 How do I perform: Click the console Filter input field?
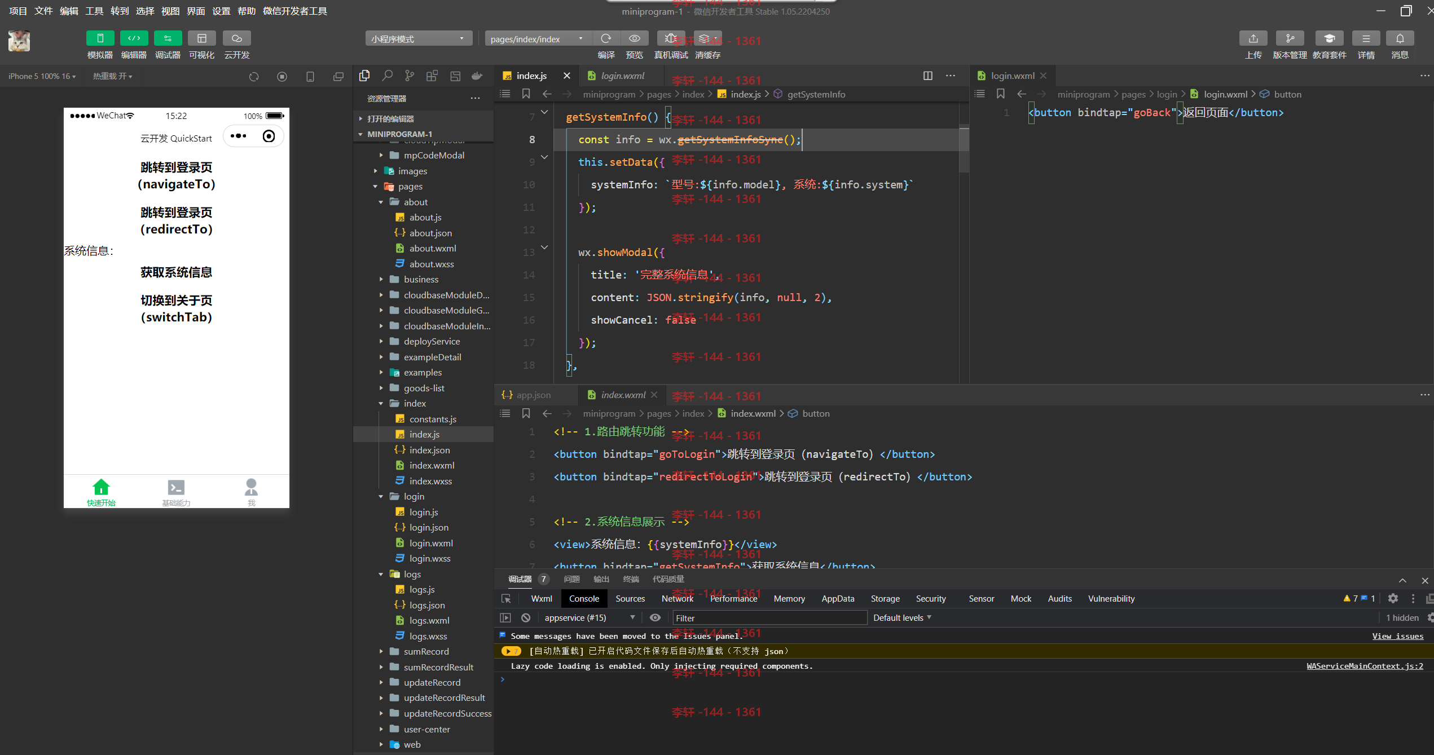769,618
